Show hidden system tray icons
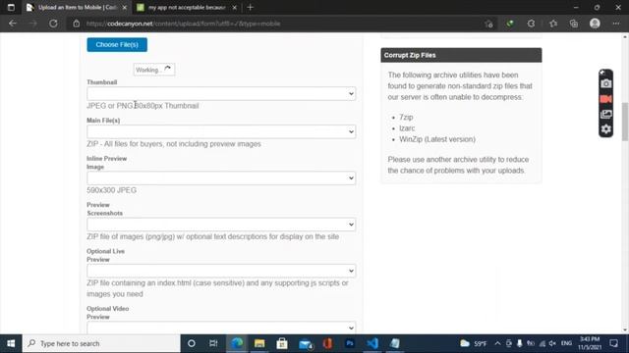Viewport: 629px width, 353px height. [x=497, y=343]
